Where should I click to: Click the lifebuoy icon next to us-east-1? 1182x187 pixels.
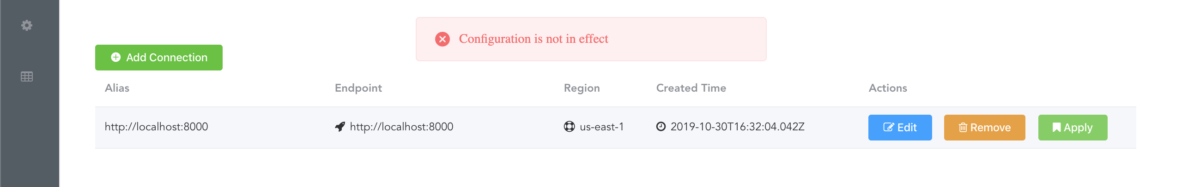569,127
